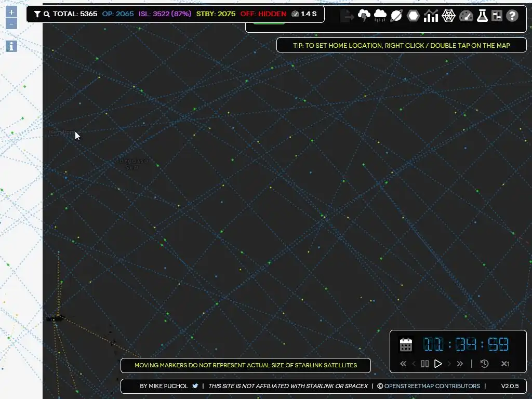Open the calendar date picker
532x399 pixels.
pyautogui.click(x=406, y=345)
